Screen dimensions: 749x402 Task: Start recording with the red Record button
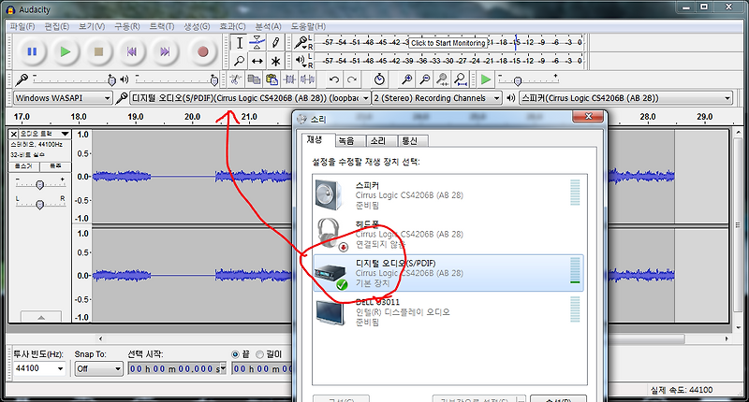[202, 51]
